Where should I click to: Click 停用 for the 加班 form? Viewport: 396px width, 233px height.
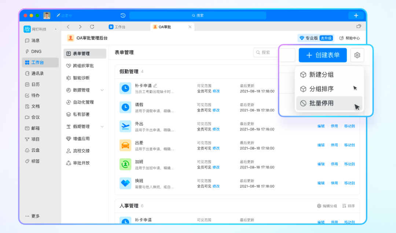(x=334, y=164)
